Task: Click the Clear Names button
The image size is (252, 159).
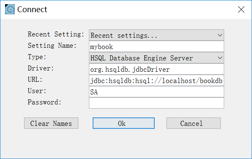Action: pyautogui.click(x=51, y=123)
